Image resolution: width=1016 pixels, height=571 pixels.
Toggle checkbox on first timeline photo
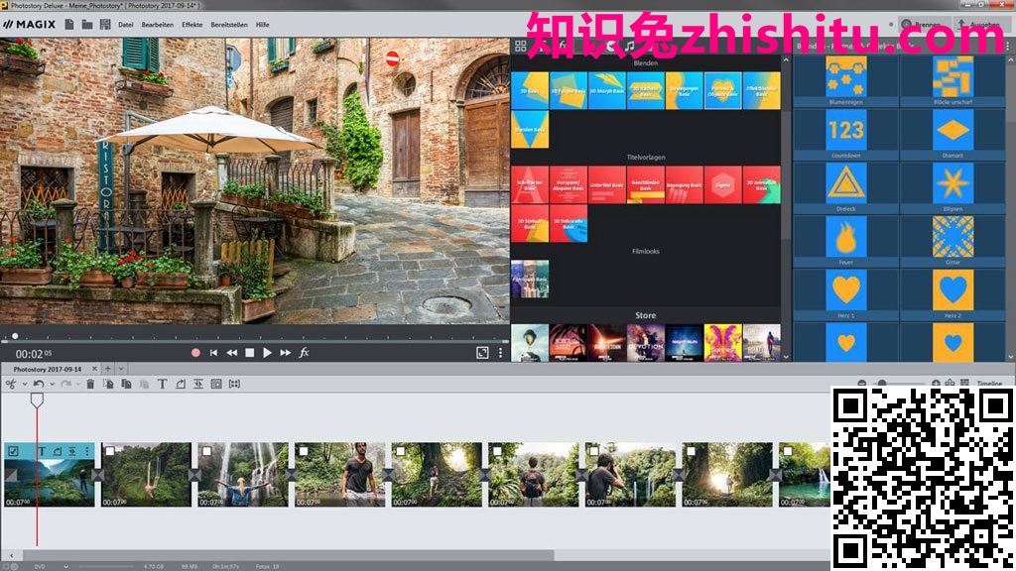pyautogui.click(x=14, y=451)
